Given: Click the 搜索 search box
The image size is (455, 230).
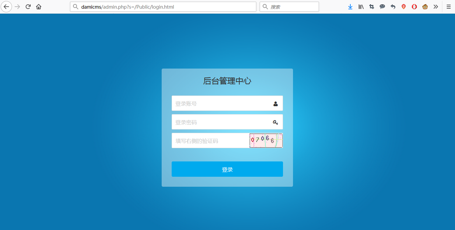Looking at the screenshot, I should tap(289, 7).
